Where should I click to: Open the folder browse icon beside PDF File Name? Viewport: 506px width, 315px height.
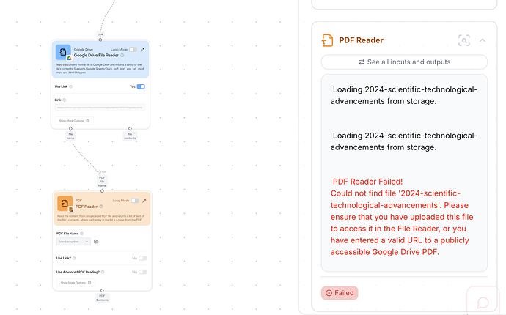pyautogui.click(x=96, y=241)
